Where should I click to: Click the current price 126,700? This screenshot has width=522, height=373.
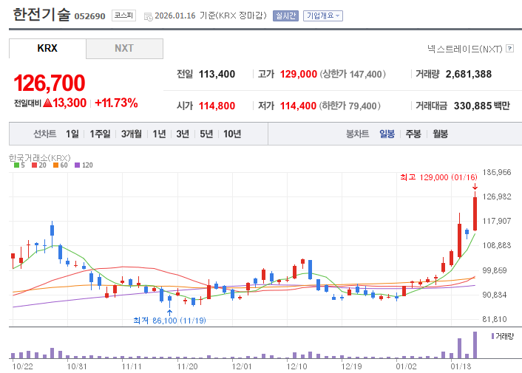(50, 83)
